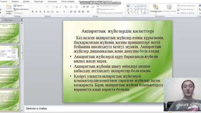201x113 pixels.
Task: Justify the text
Action: click(83, 12)
